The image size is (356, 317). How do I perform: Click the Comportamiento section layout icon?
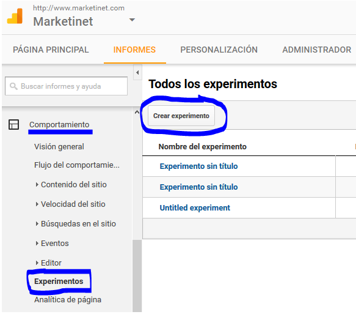13,124
